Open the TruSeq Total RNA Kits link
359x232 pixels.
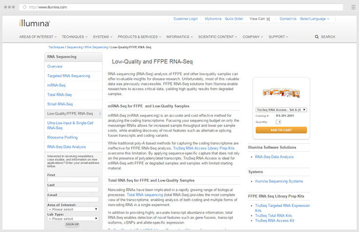(274, 215)
